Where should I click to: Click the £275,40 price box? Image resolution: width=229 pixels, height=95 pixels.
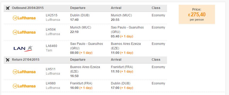coord(197,15)
